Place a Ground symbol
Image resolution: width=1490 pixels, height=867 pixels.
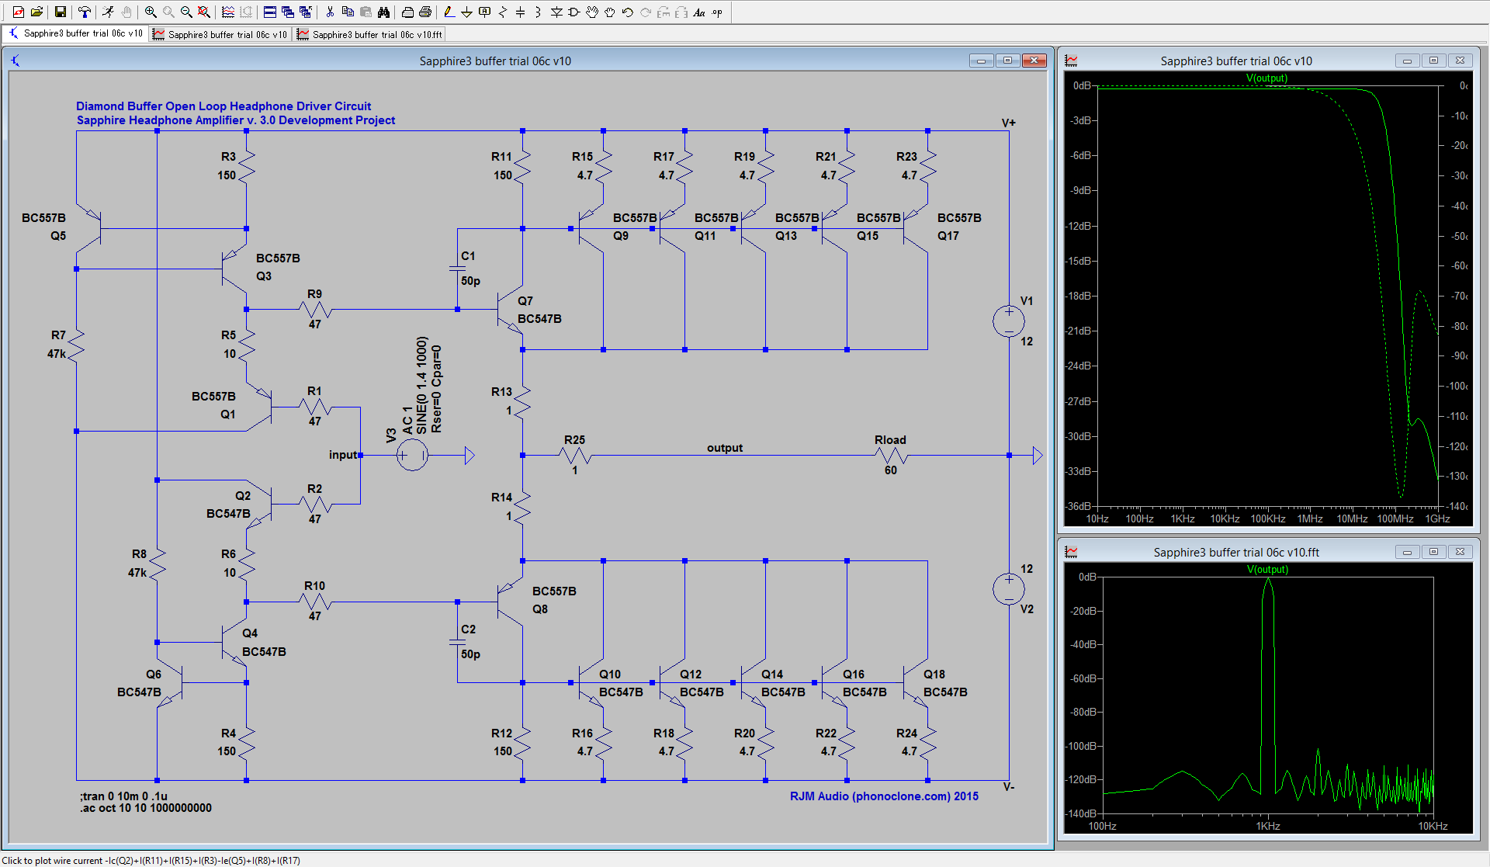(x=466, y=12)
